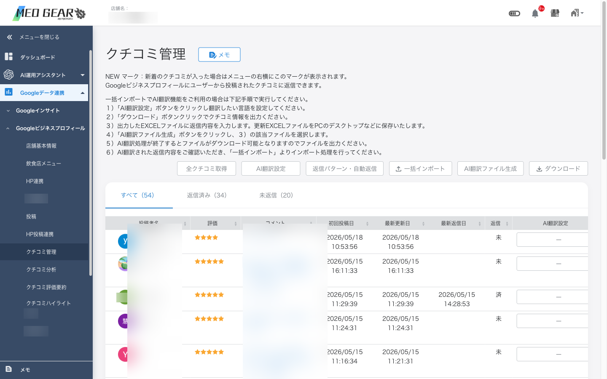Click the AI運用アシスタント swirl icon
The height and width of the screenshot is (379, 607).
(x=8, y=75)
